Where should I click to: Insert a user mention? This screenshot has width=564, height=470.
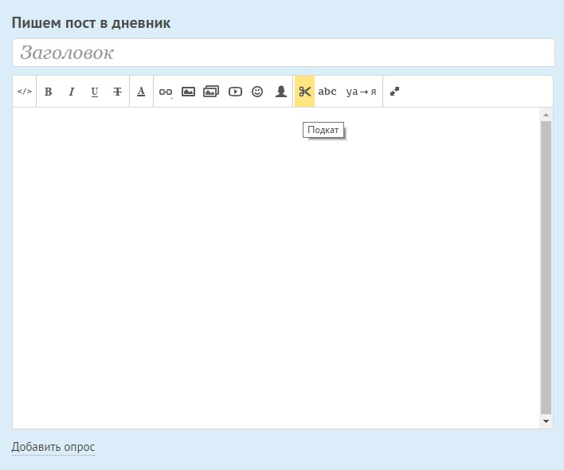tap(280, 92)
